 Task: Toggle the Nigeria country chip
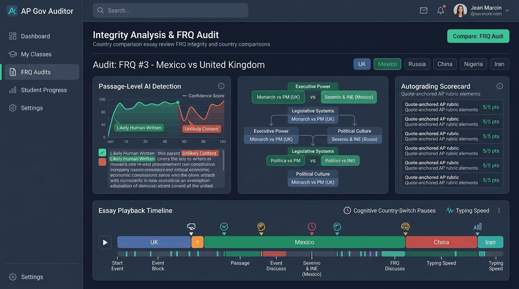(x=473, y=64)
